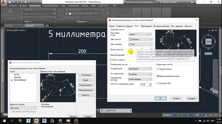Click the center mark icon in ribbon

click(114, 11)
